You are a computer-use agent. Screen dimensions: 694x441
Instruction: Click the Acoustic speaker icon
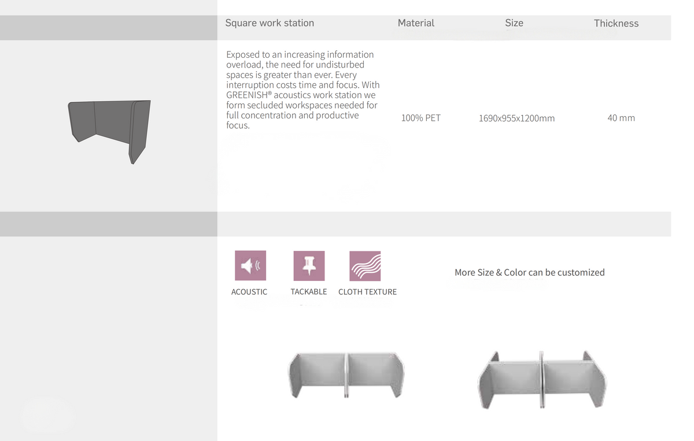250,266
